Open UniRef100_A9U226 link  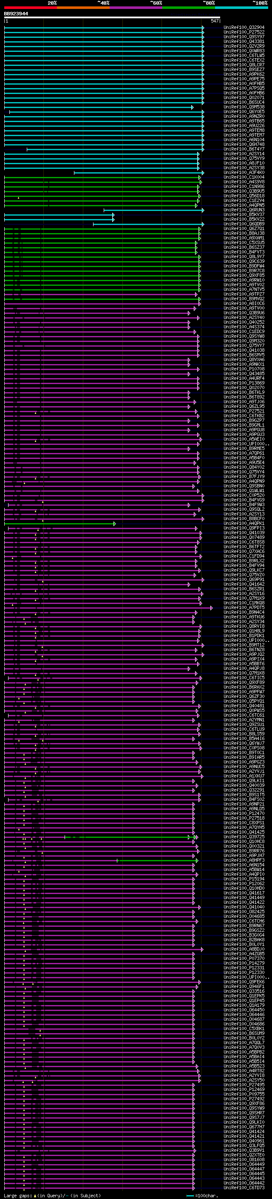pos(244,125)
